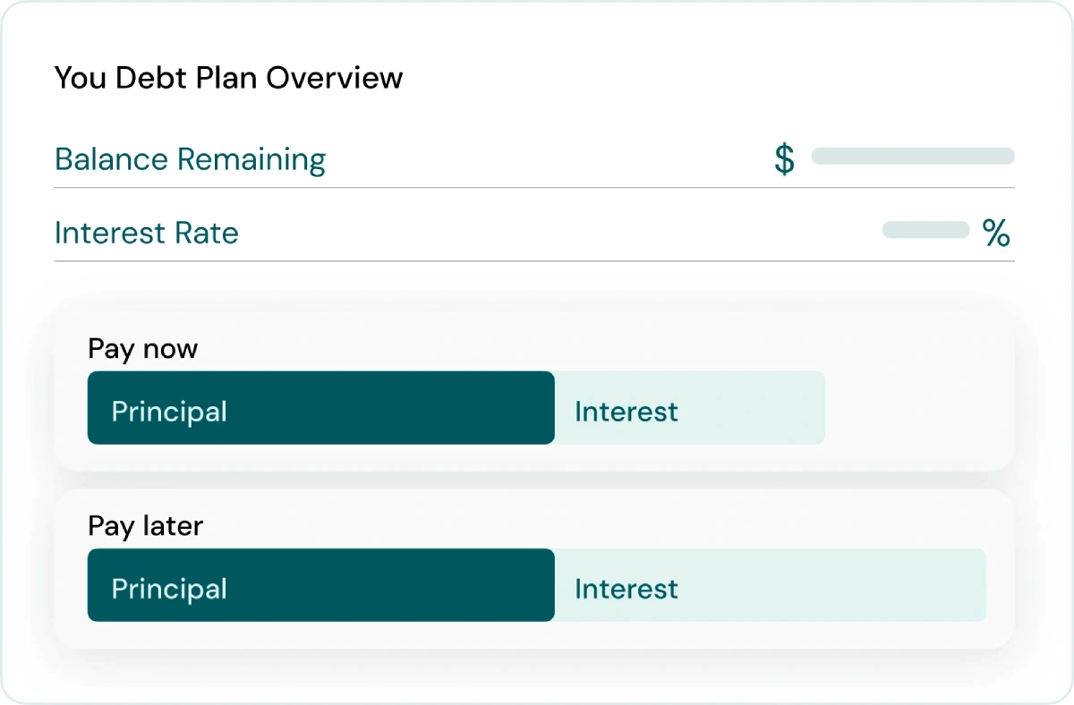Select the Balance Remaining label
This screenshot has height=705, width=1074.
tap(190, 159)
